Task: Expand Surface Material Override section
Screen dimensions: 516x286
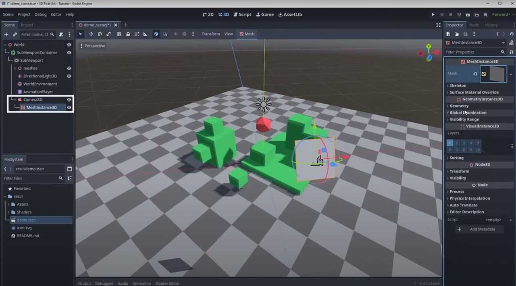Action: pyautogui.click(x=479, y=92)
